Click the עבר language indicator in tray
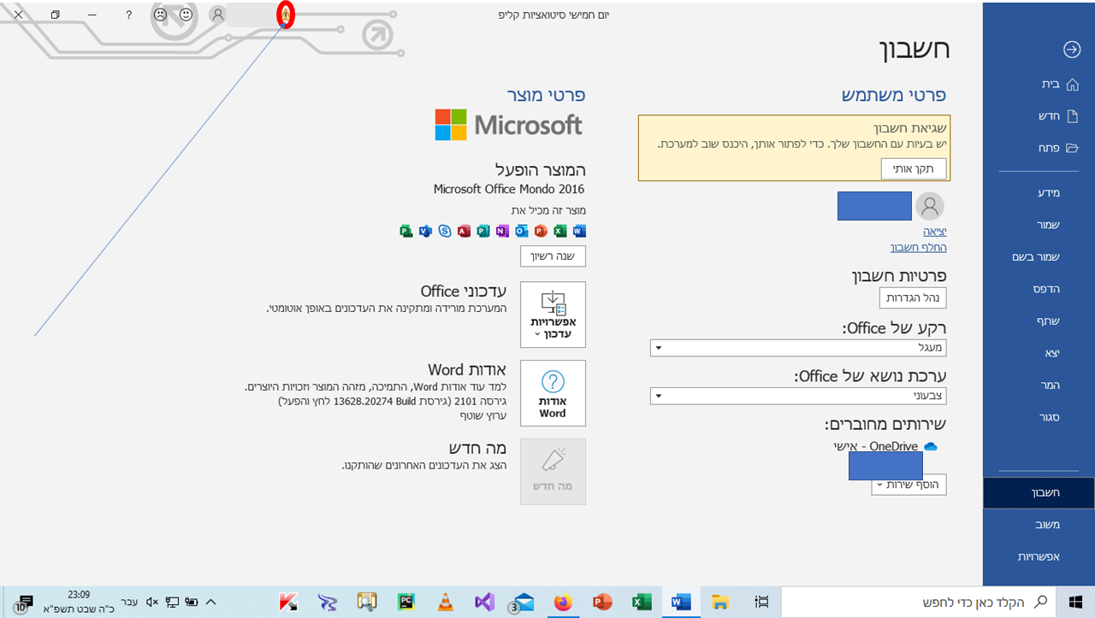Image resolution: width=1095 pixels, height=618 pixels. click(129, 602)
